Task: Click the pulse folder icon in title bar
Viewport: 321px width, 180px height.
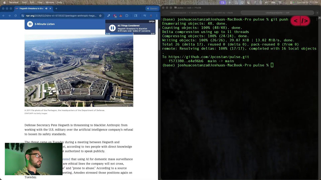Action: pyautogui.click(x=176, y=8)
